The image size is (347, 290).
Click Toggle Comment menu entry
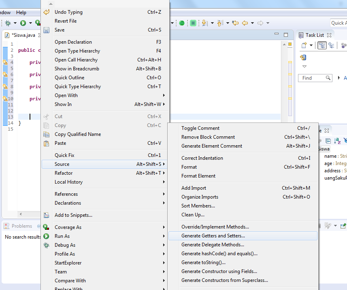(x=243, y=128)
